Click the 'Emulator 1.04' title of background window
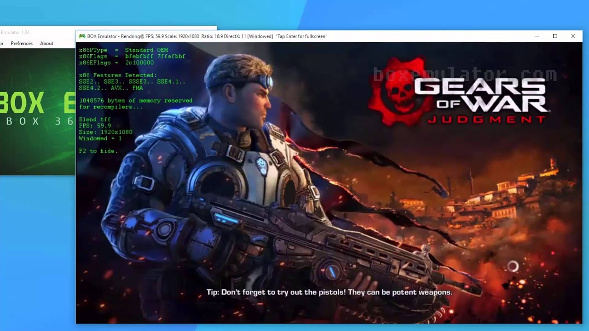The width and height of the screenshot is (589, 331). pyautogui.click(x=15, y=32)
